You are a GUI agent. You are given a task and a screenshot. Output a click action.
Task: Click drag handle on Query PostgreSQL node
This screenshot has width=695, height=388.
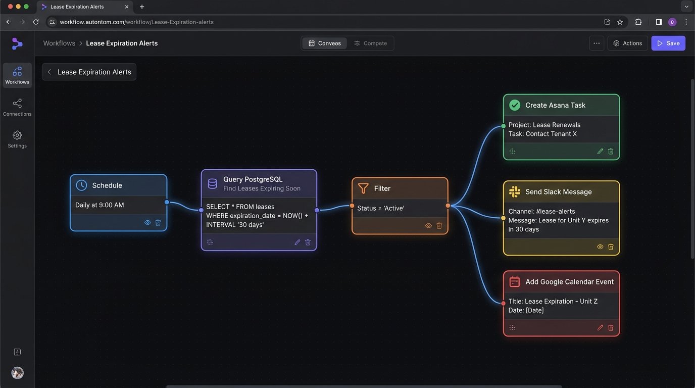(x=210, y=242)
